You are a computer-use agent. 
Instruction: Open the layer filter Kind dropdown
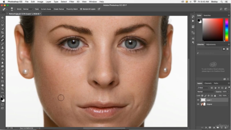tap(203, 88)
